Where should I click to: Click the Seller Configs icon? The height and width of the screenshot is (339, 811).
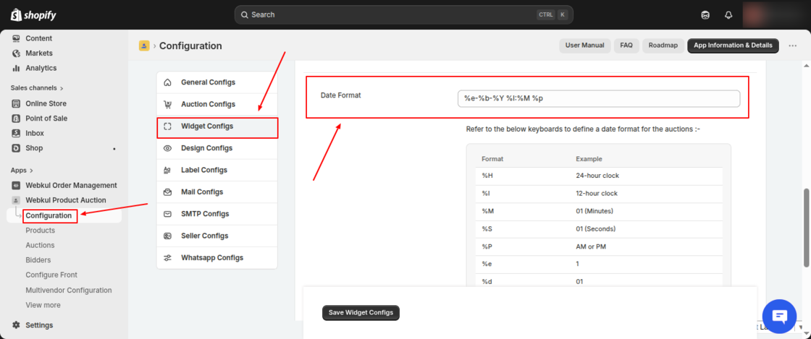pos(167,236)
